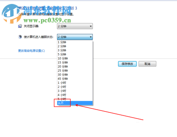Select 3 小时 from sleep list
Screen dimensions: 177x137
pos(75,91)
